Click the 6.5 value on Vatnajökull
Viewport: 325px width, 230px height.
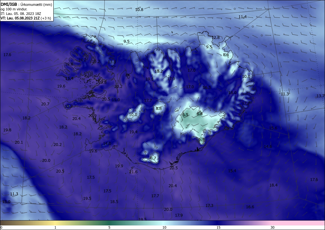[x=185, y=115]
